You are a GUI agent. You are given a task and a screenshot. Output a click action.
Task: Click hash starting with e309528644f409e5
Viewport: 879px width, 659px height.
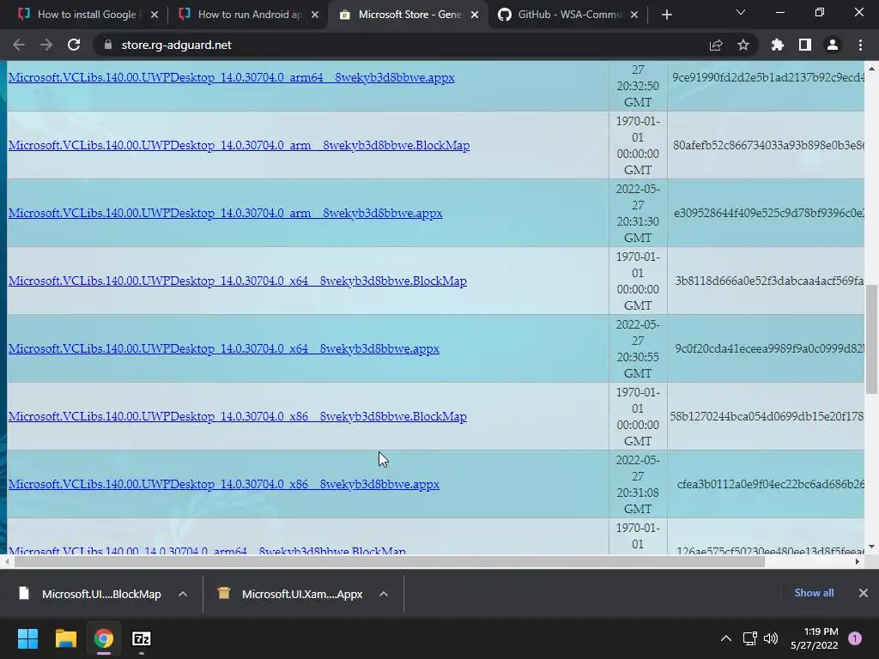pos(768,213)
